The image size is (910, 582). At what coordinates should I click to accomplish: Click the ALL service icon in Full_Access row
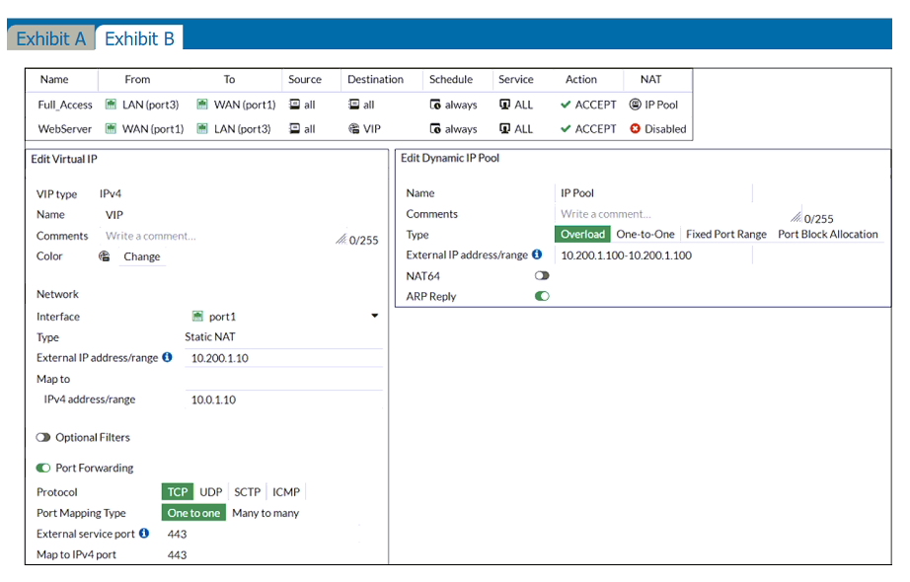coord(505,105)
